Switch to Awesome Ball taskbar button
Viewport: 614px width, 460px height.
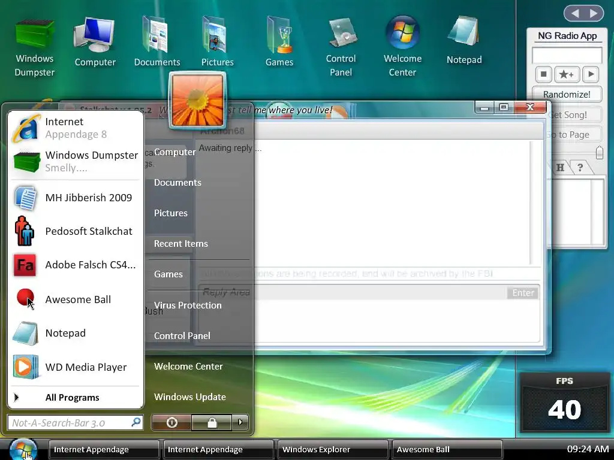[447, 449]
